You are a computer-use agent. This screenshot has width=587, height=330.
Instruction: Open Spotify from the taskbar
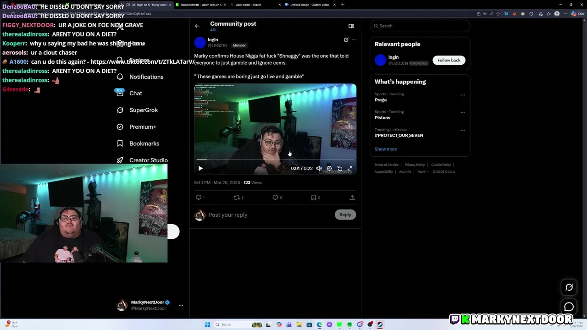tap(349, 324)
